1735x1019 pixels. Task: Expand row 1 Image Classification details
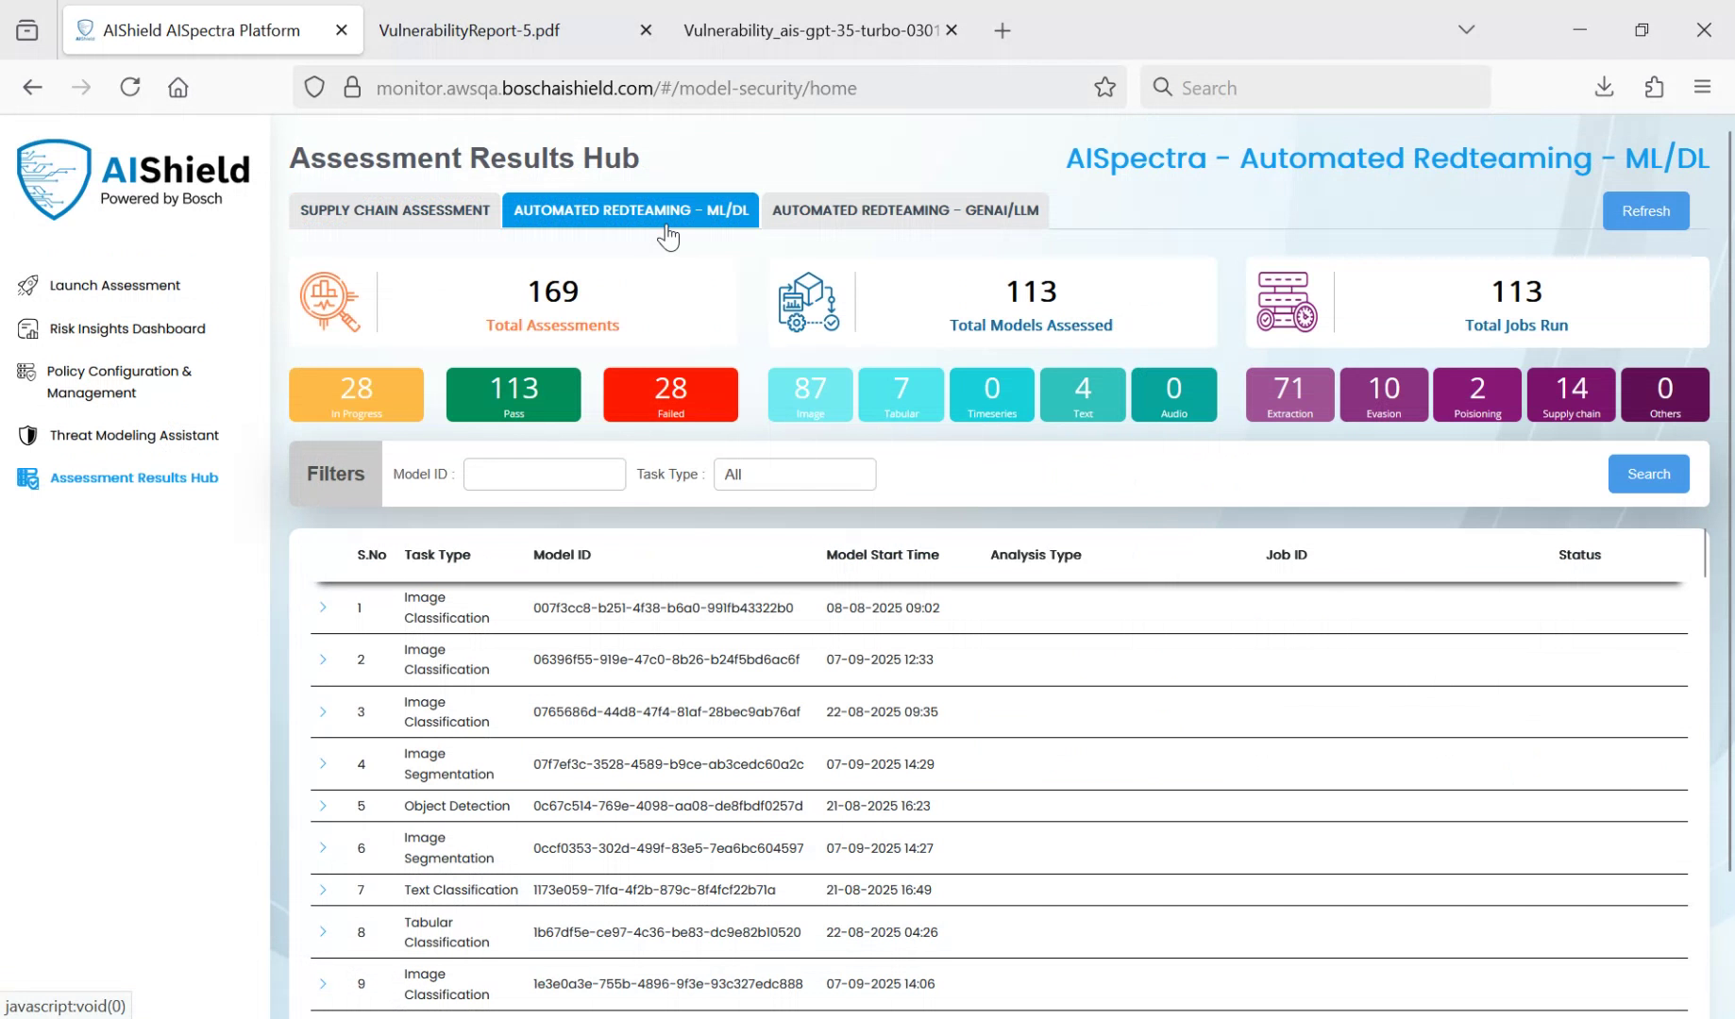[323, 608]
